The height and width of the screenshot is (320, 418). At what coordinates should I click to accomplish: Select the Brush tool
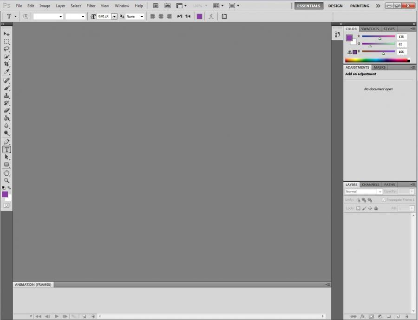point(7,88)
